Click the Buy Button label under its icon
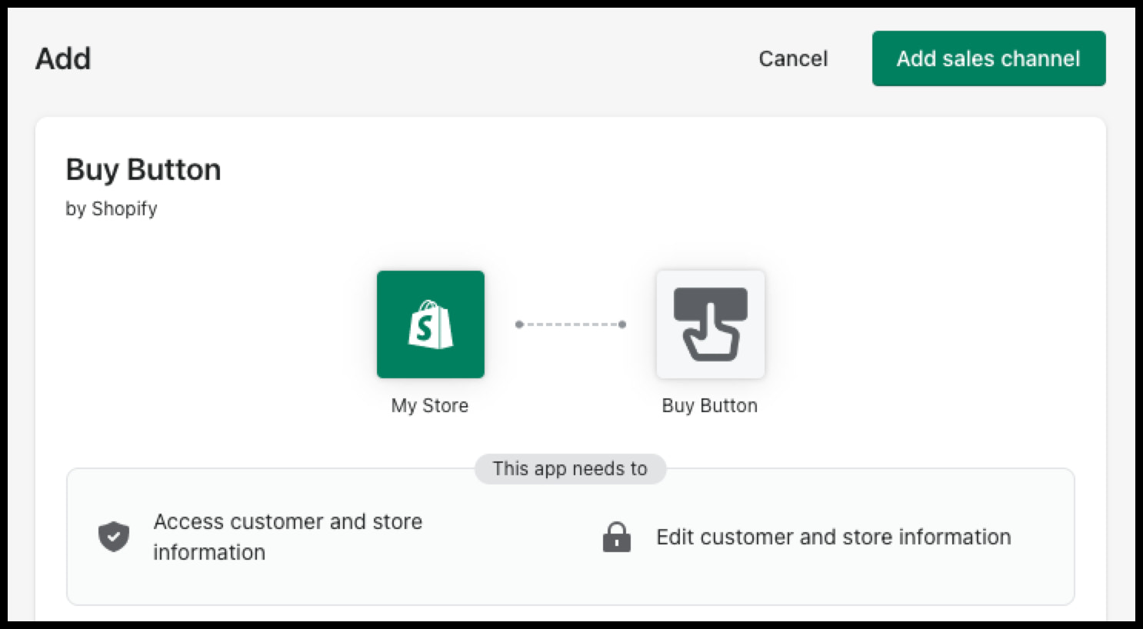The width and height of the screenshot is (1143, 629). (x=709, y=405)
